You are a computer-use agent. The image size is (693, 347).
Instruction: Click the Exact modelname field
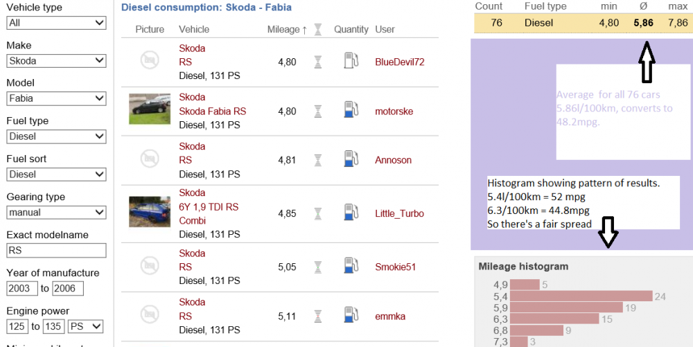(x=57, y=250)
